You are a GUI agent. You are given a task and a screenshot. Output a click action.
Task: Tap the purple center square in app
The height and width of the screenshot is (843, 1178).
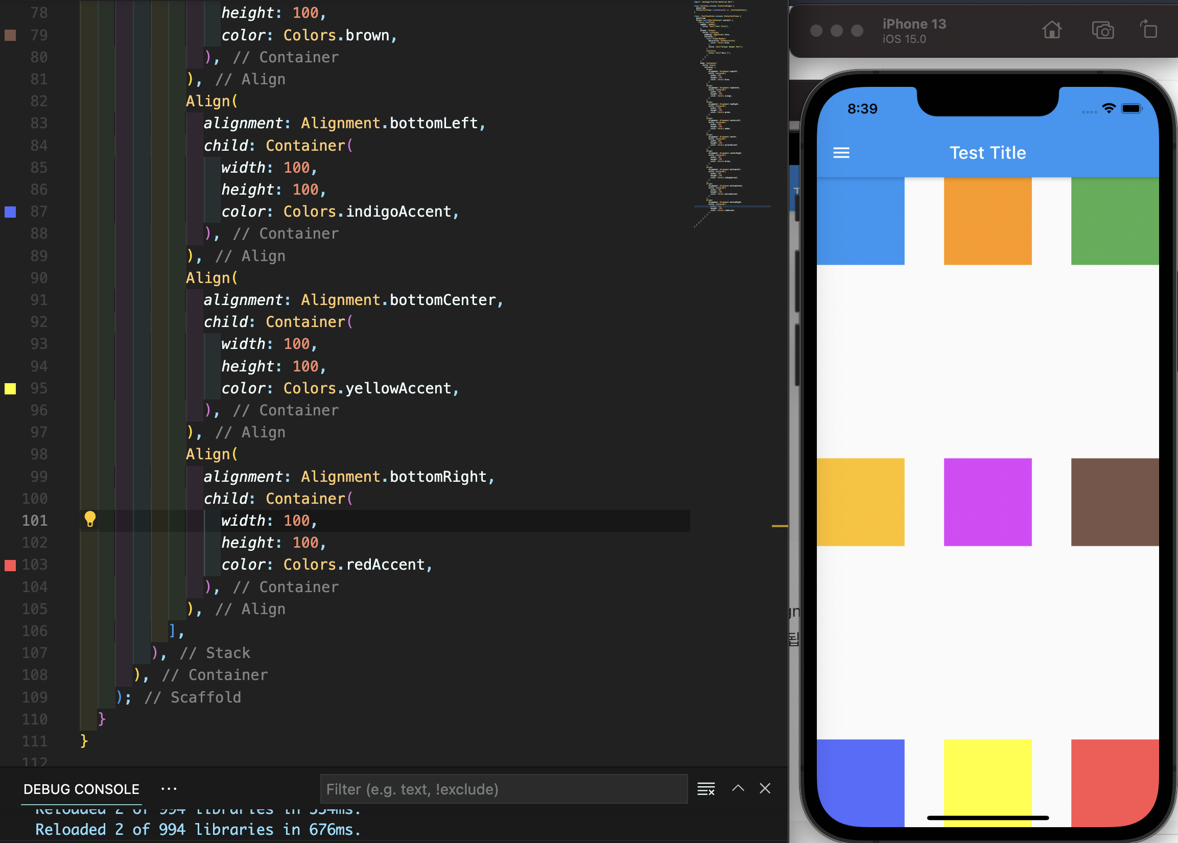pos(987,502)
